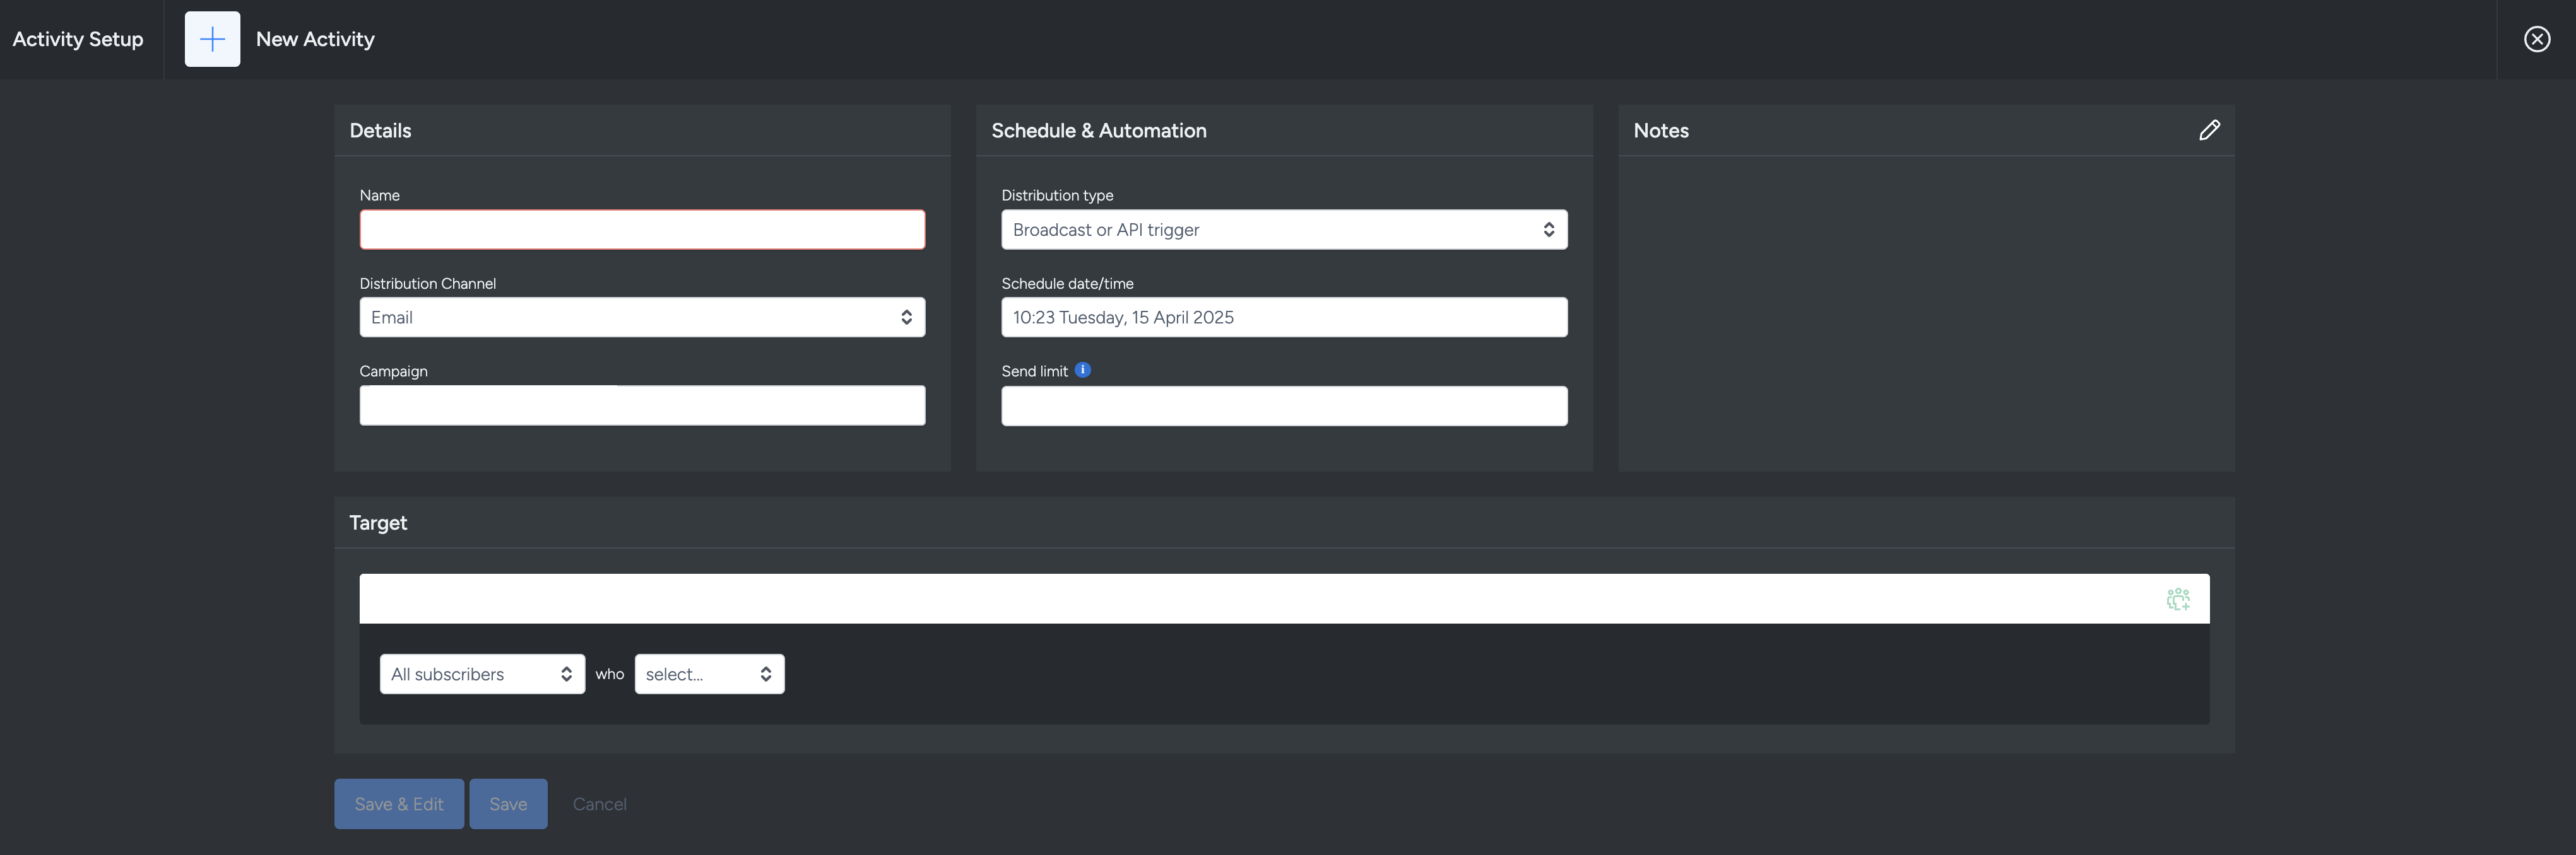Expand the All subscribers dropdown
Image resolution: width=2576 pixels, height=855 pixels.
point(482,674)
